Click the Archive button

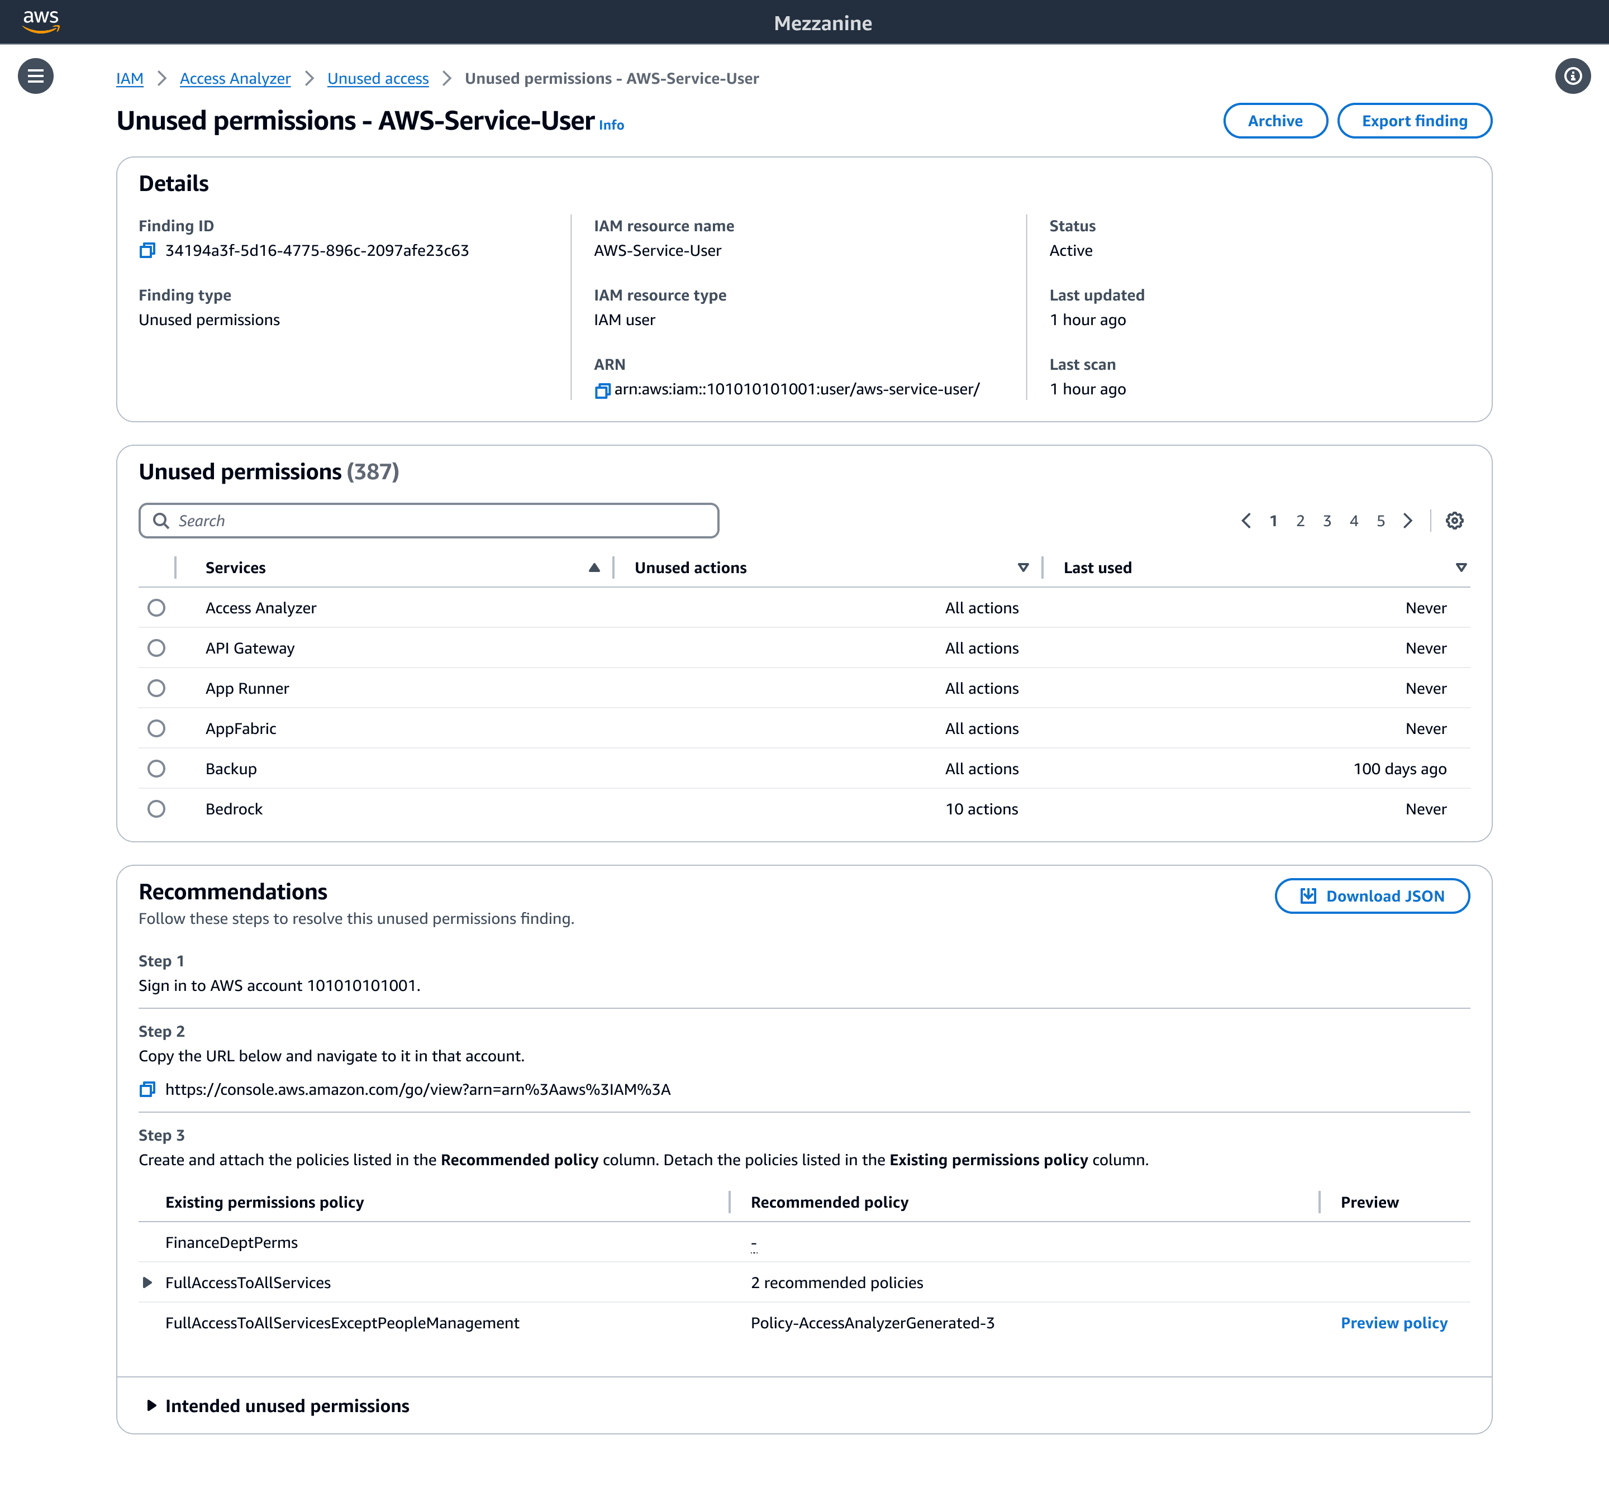[x=1275, y=121]
